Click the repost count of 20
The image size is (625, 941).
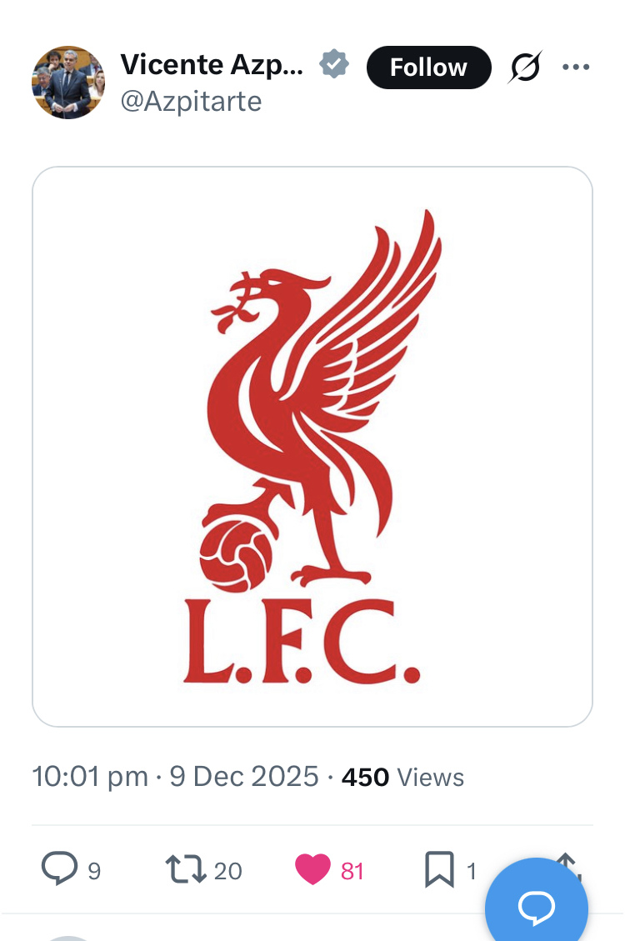pyautogui.click(x=227, y=871)
